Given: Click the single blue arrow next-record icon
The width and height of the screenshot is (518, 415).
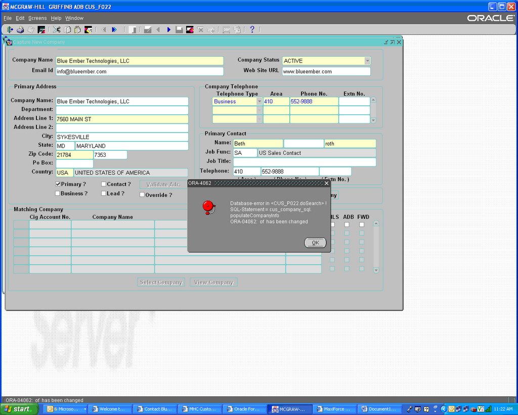Looking at the screenshot, I should [x=169, y=30].
